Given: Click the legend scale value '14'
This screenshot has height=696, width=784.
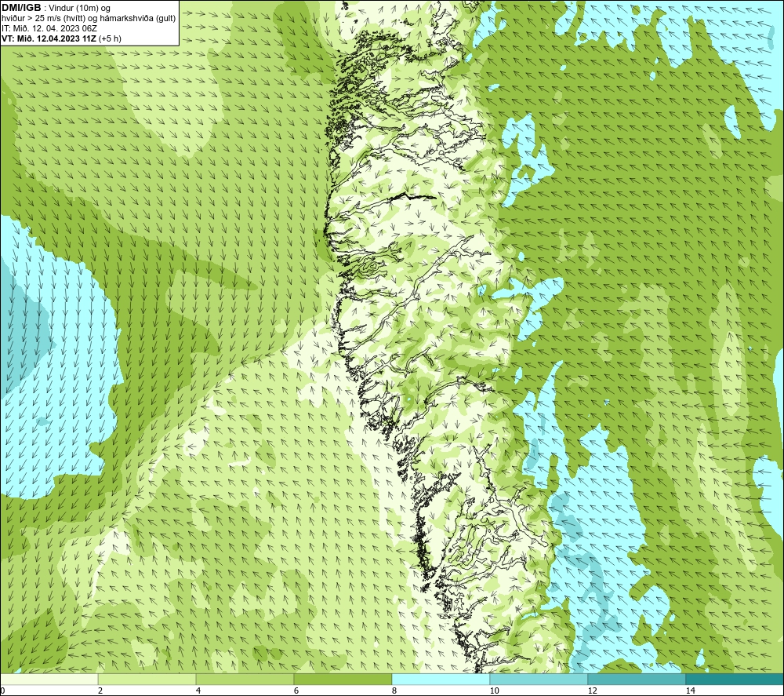Looking at the screenshot, I should pos(691,691).
